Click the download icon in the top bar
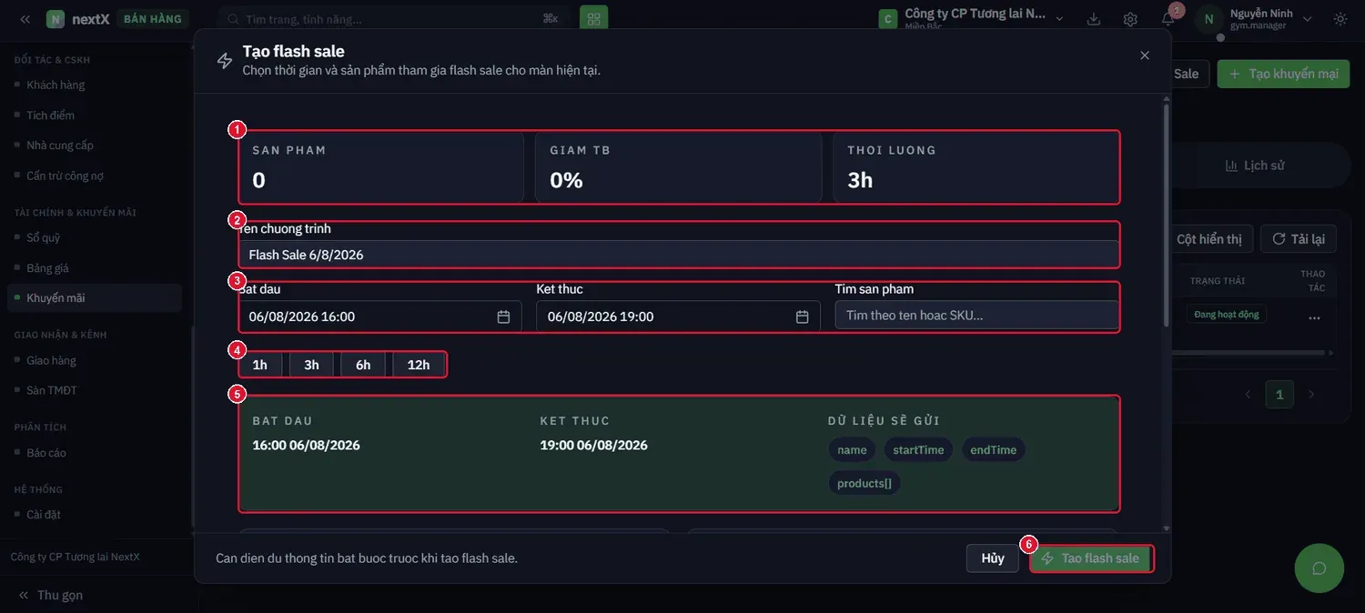Screen dimensions: 1365x613 point(1094,19)
